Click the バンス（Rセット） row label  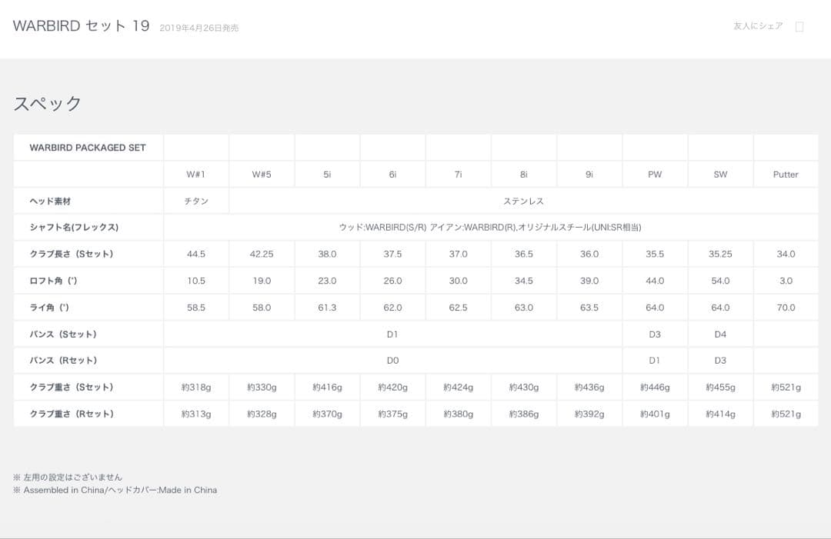pos(88,361)
